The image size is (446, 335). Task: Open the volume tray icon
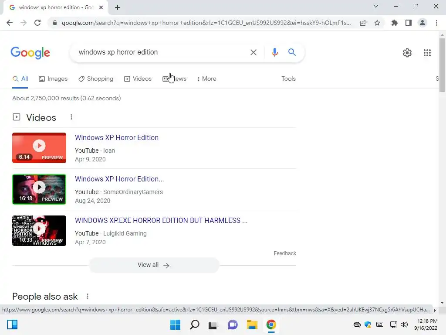404,325
